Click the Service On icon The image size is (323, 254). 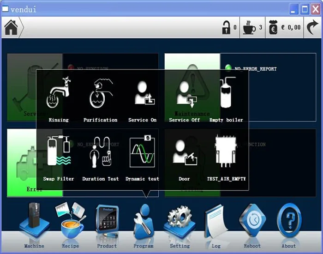[142, 95]
